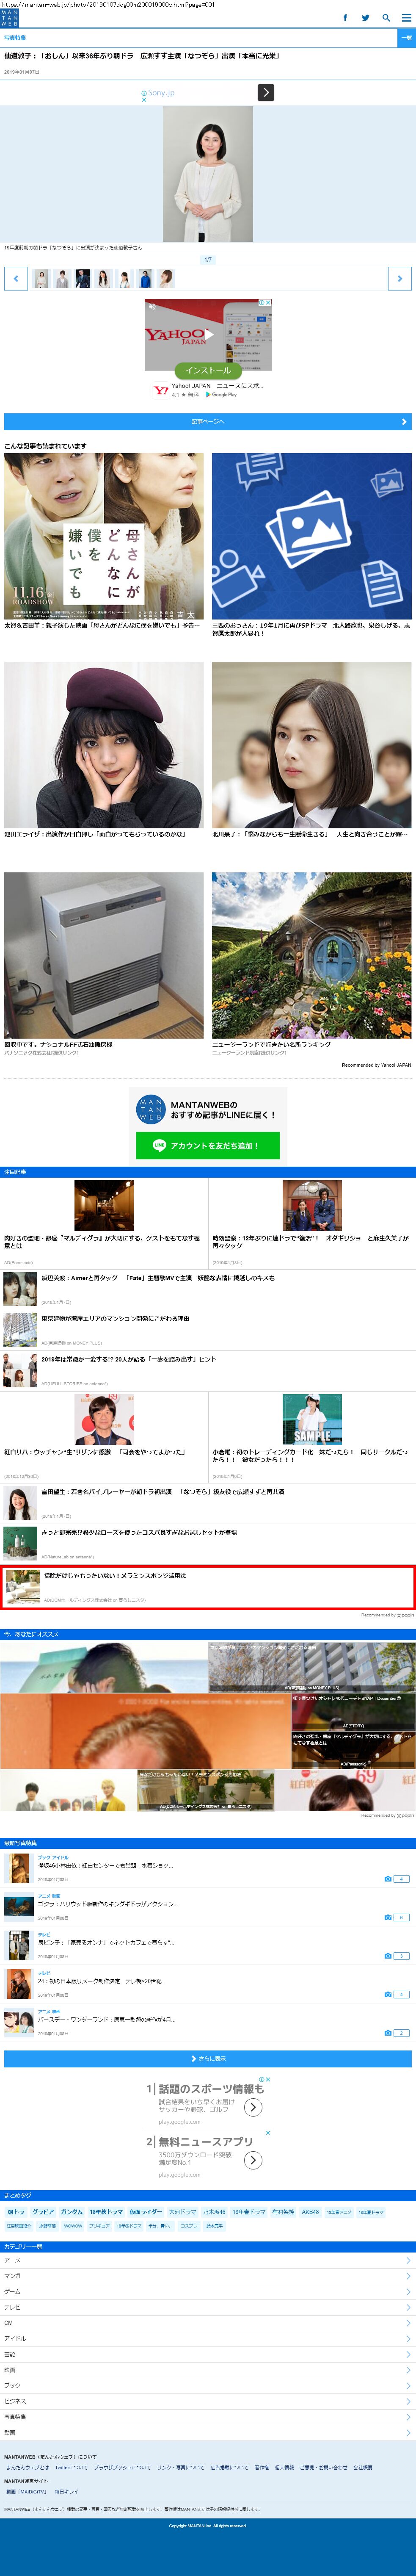Go to the previous photo with left arrow
The height and width of the screenshot is (2576, 416).
[16, 279]
